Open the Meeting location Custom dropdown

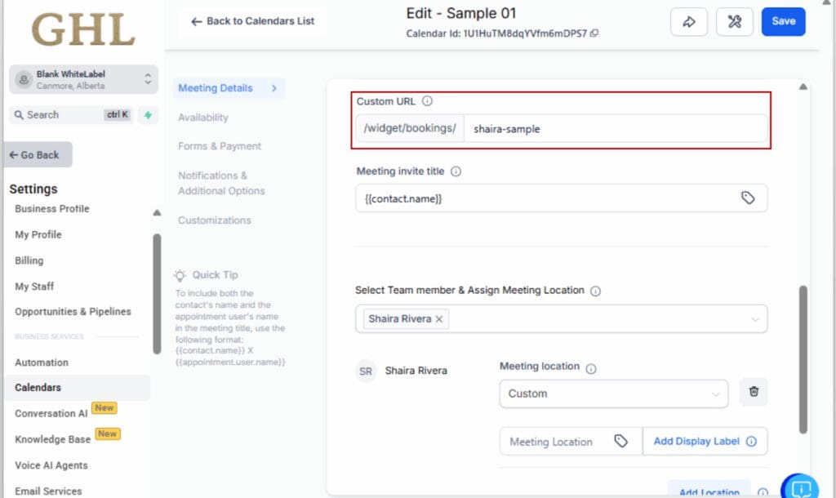pos(613,394)
